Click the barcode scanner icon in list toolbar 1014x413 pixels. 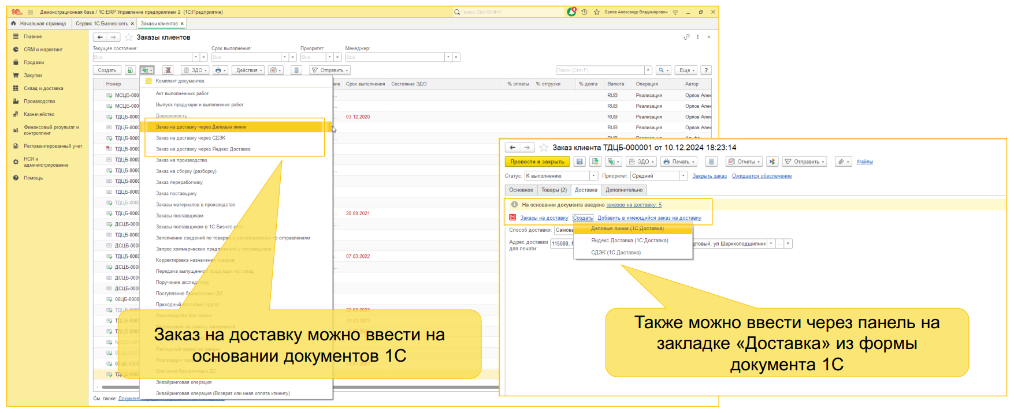pos(168,70)
